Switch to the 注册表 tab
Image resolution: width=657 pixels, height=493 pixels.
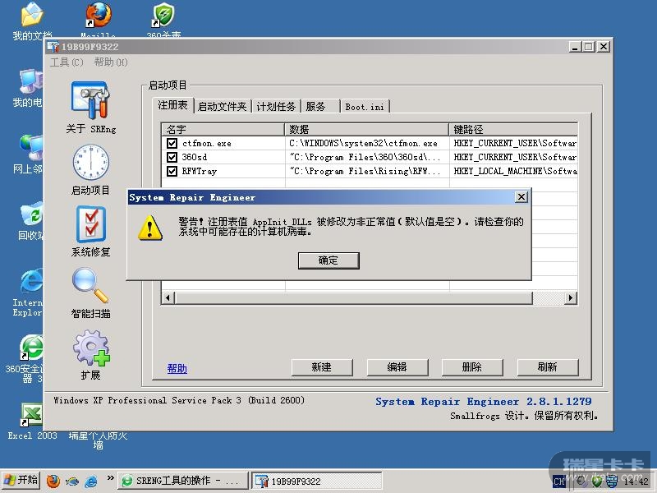pyautogui.click(x=172, y=105)
